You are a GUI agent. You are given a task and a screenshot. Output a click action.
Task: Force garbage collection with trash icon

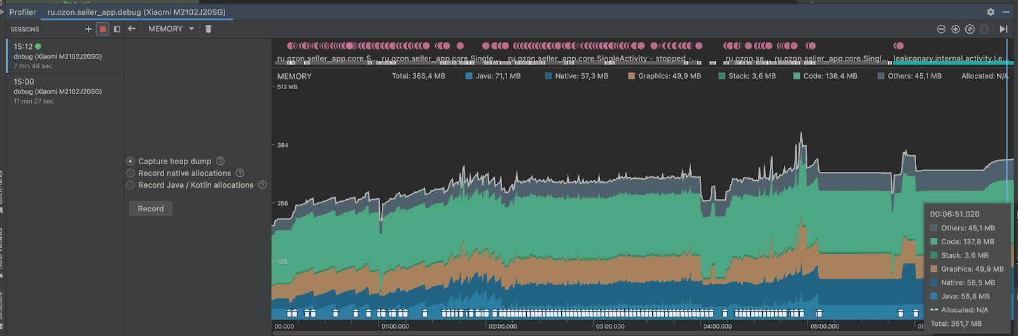208,29
